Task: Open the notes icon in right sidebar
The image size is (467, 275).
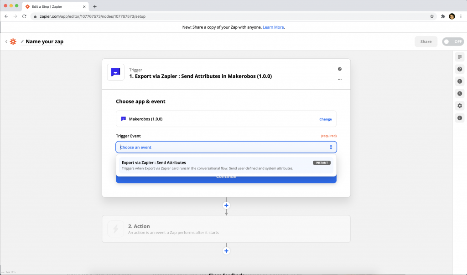Action: click(x=460, y=57)
